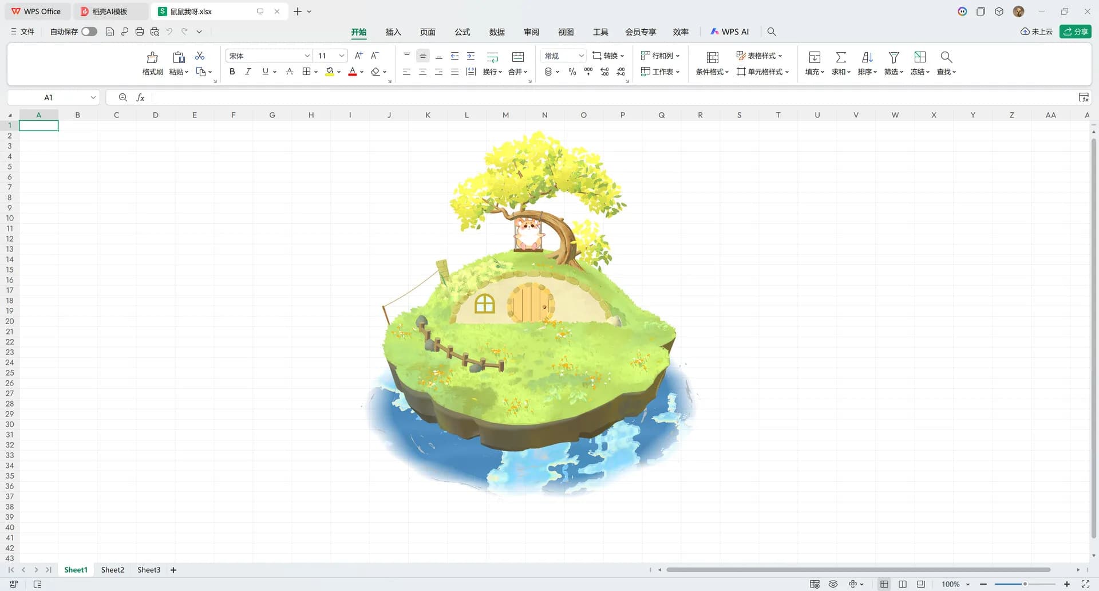This screenshot has width=1099, height=591.
Task: Click the Convert (转换) button
Action: [x=608, y=56]
